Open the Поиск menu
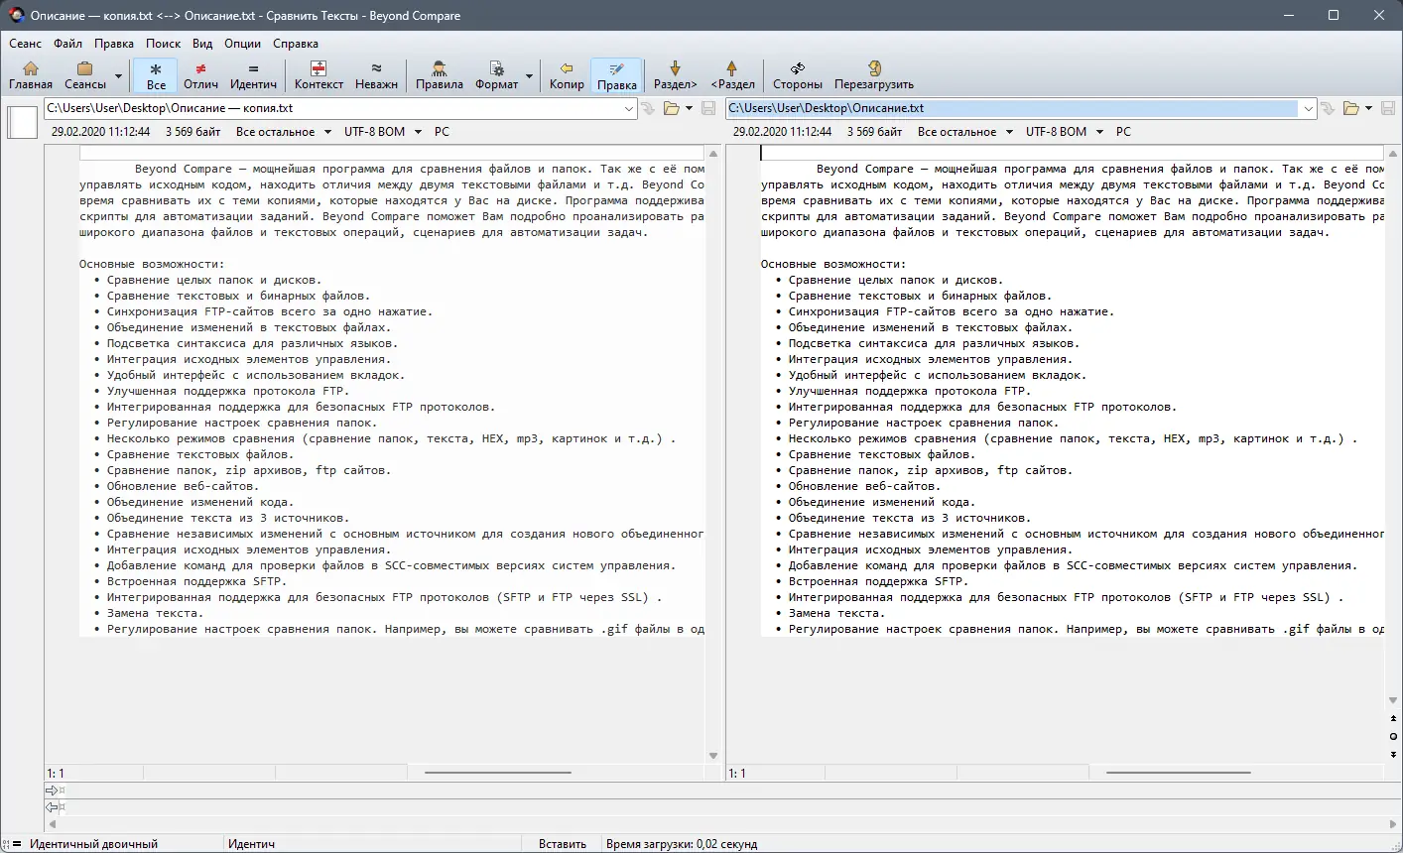This screenshot has width=1403, height=853. 164,44
